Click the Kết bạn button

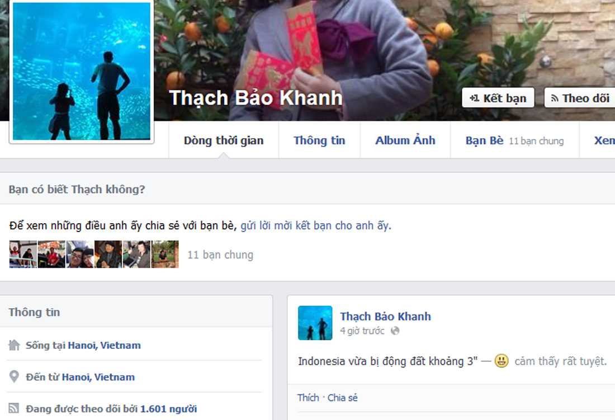(x=498, y=98)
